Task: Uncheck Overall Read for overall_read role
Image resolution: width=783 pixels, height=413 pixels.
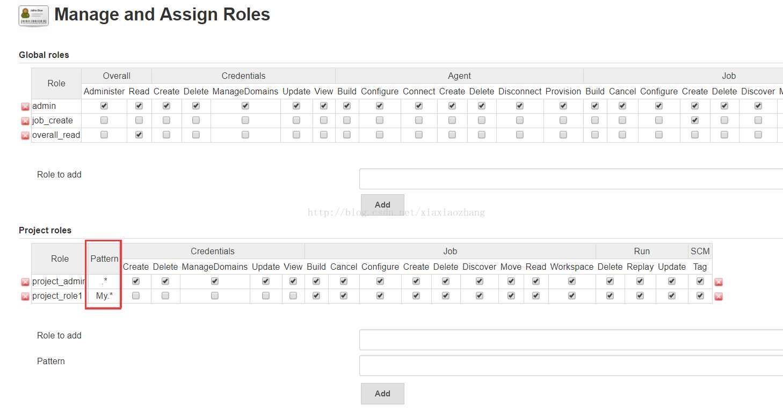Action: click(139, 135)
